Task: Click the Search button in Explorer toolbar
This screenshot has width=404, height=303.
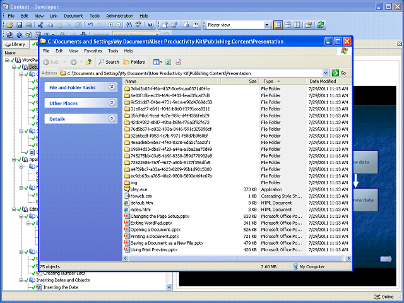Action: coord(109,62)
